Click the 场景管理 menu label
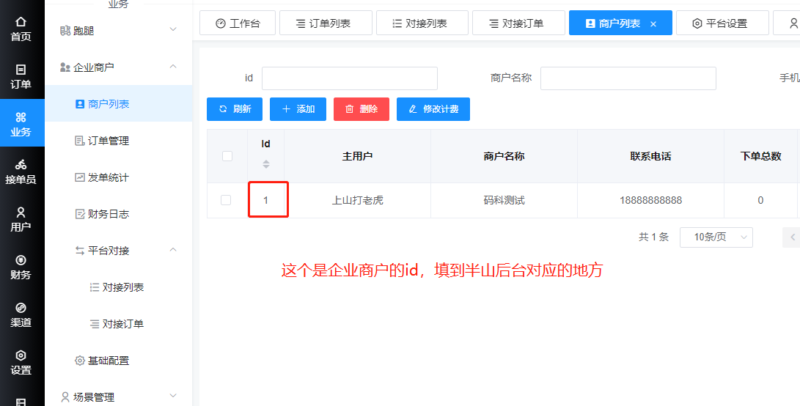 tap(94, 396)
